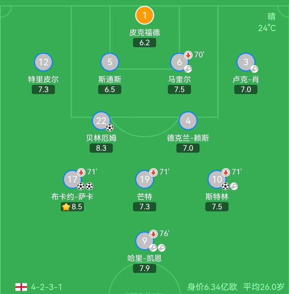
Task: Click the 哈里-凯恩 player name
Action: coord(145,258)
